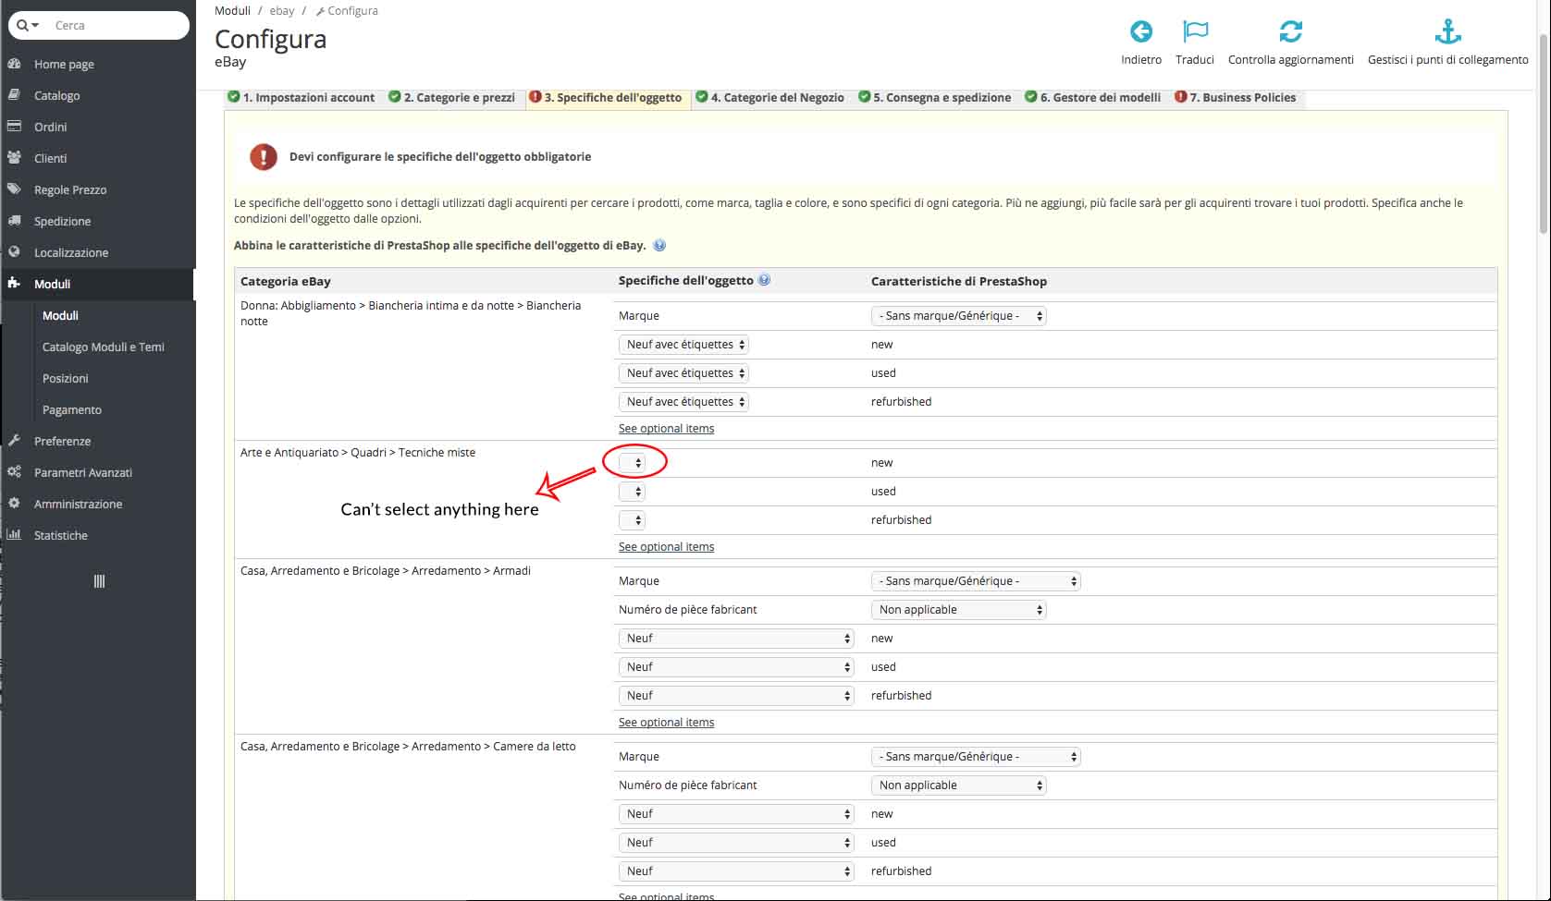Click the 'Caratteristiche di PrestaShop' column header
Image resolution: width=1551 pixels, height=901 pixels.
[x=959, y=281]
